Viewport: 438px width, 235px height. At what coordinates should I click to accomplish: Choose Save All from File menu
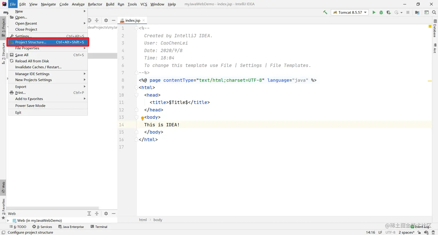[x=48, y=55]
